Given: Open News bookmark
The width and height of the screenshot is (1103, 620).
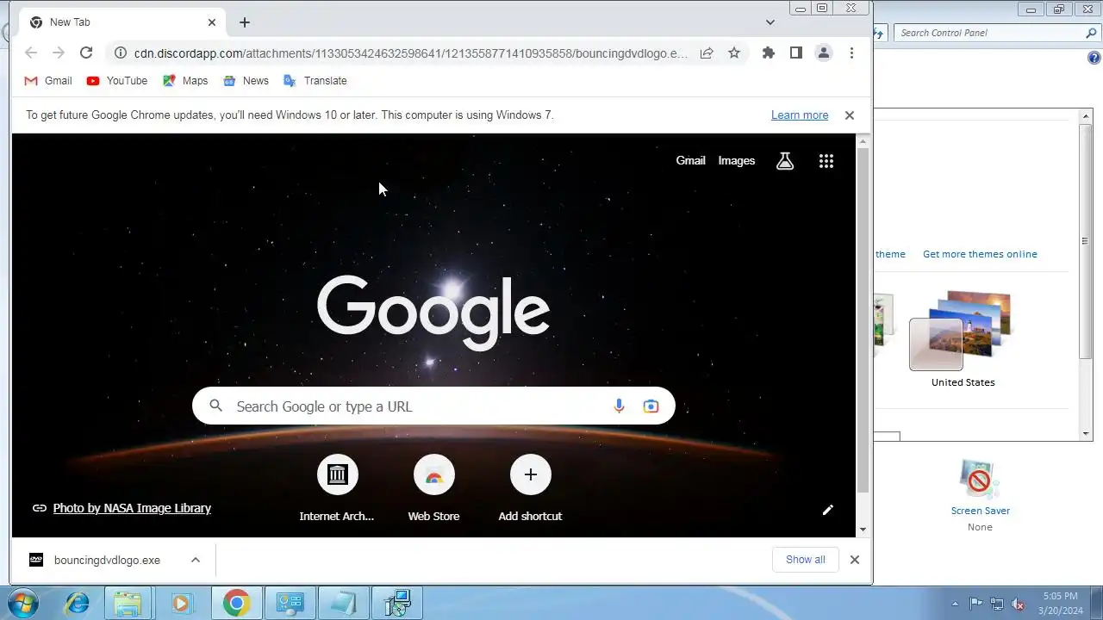Looking at the screenshot, I should (246, 81).
